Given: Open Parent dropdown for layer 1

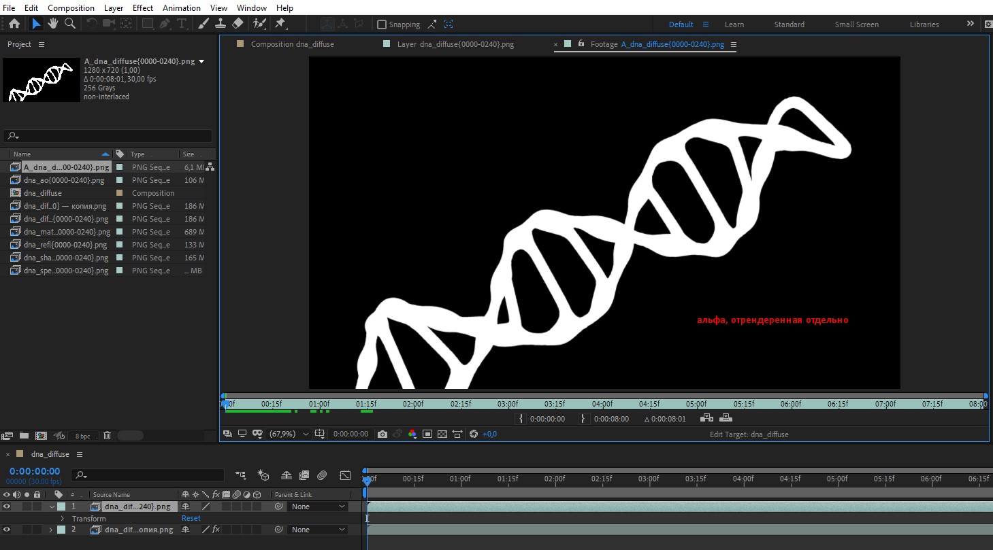Looking at the screenshot, I should coord(319,506).
